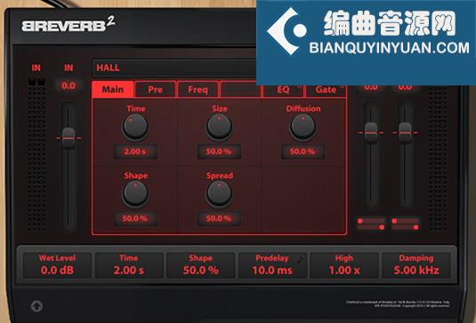Image resolution: width=476 pixels, height=323 pixels.
Task: Click the up-arrow icon at the plugin's bottom
Action: pyautogui.click(x=36, y=306)
